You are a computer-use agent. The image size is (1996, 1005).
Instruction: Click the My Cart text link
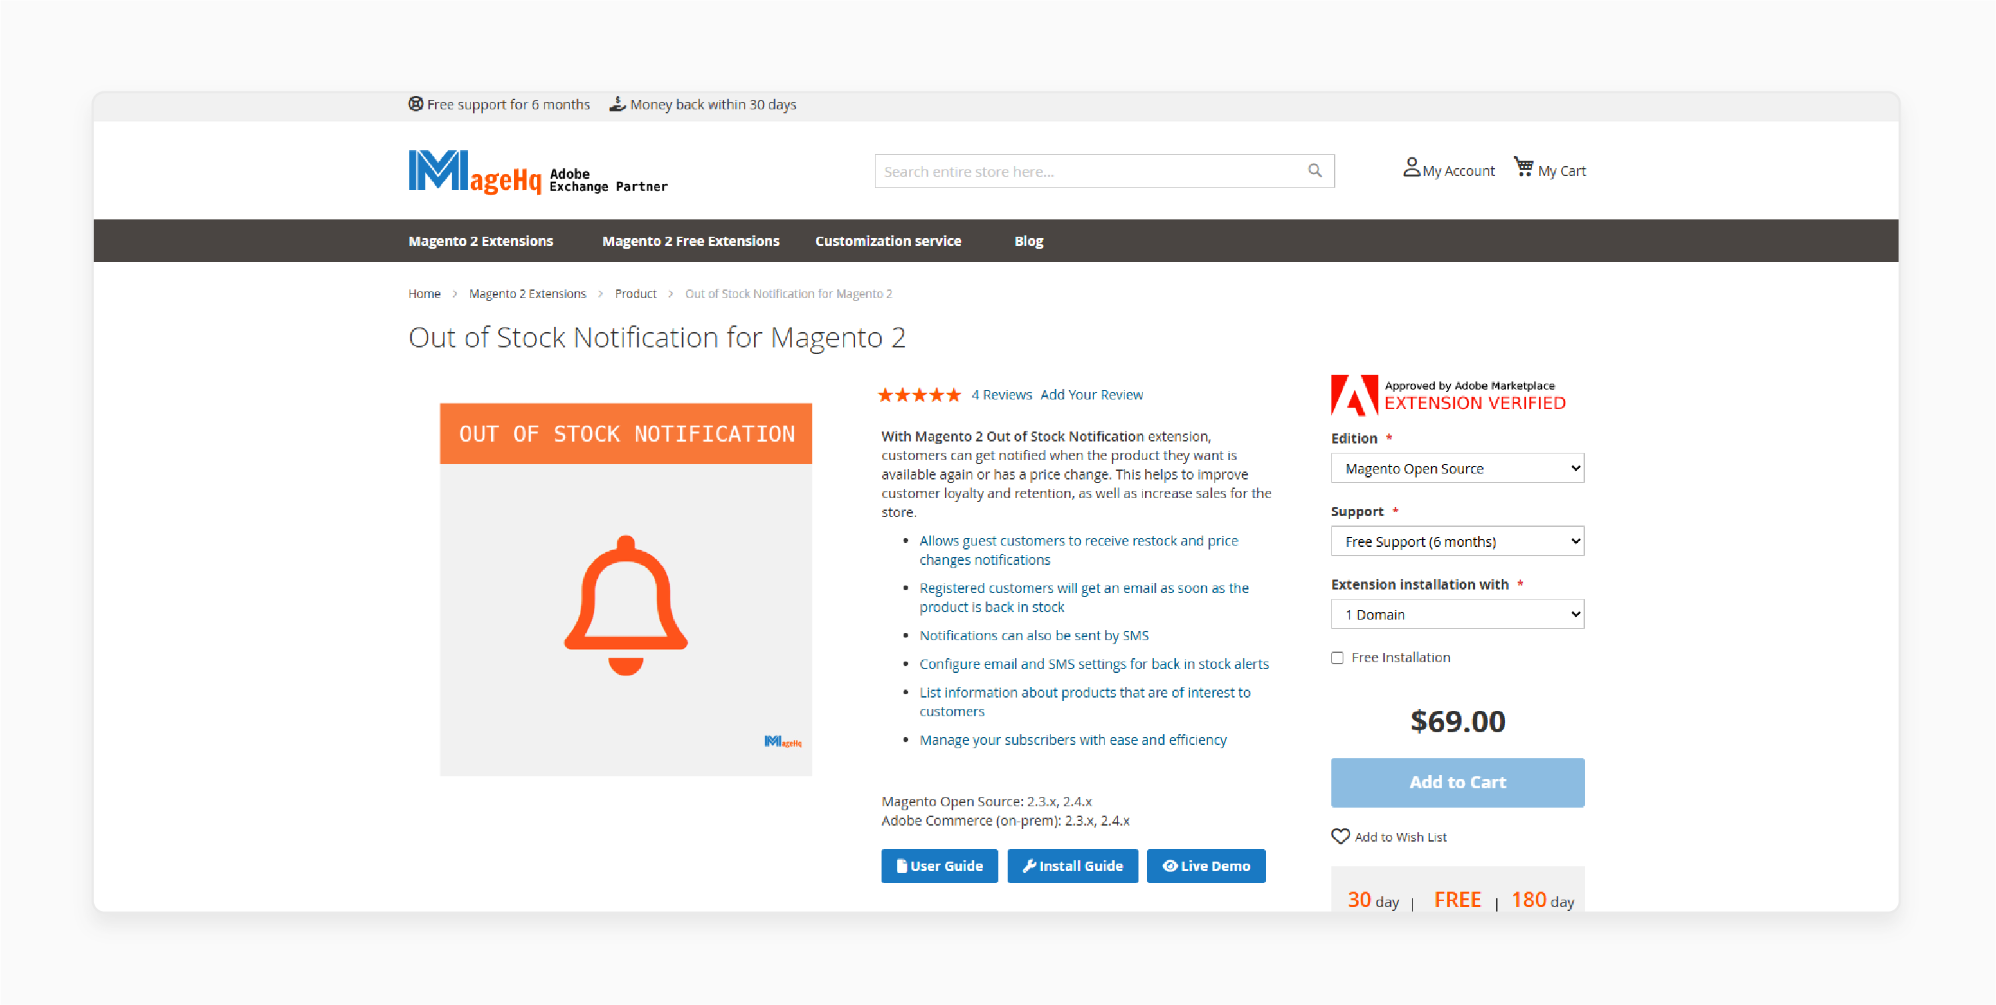(x=1562, y=171)
